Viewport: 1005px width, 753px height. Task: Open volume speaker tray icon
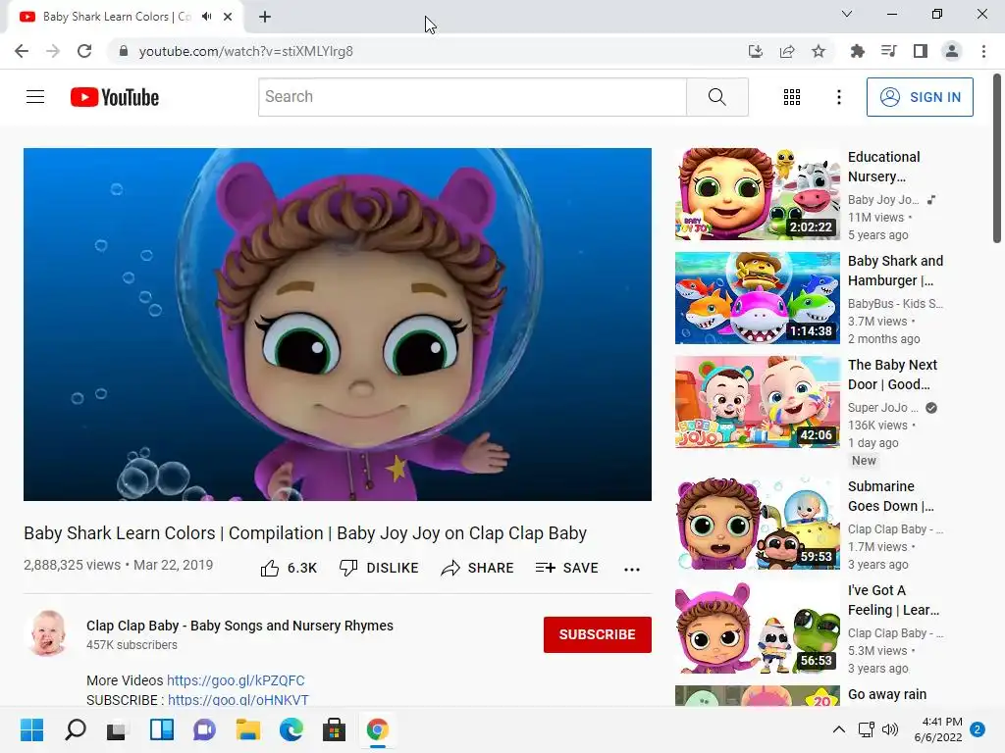coord(890,729)
